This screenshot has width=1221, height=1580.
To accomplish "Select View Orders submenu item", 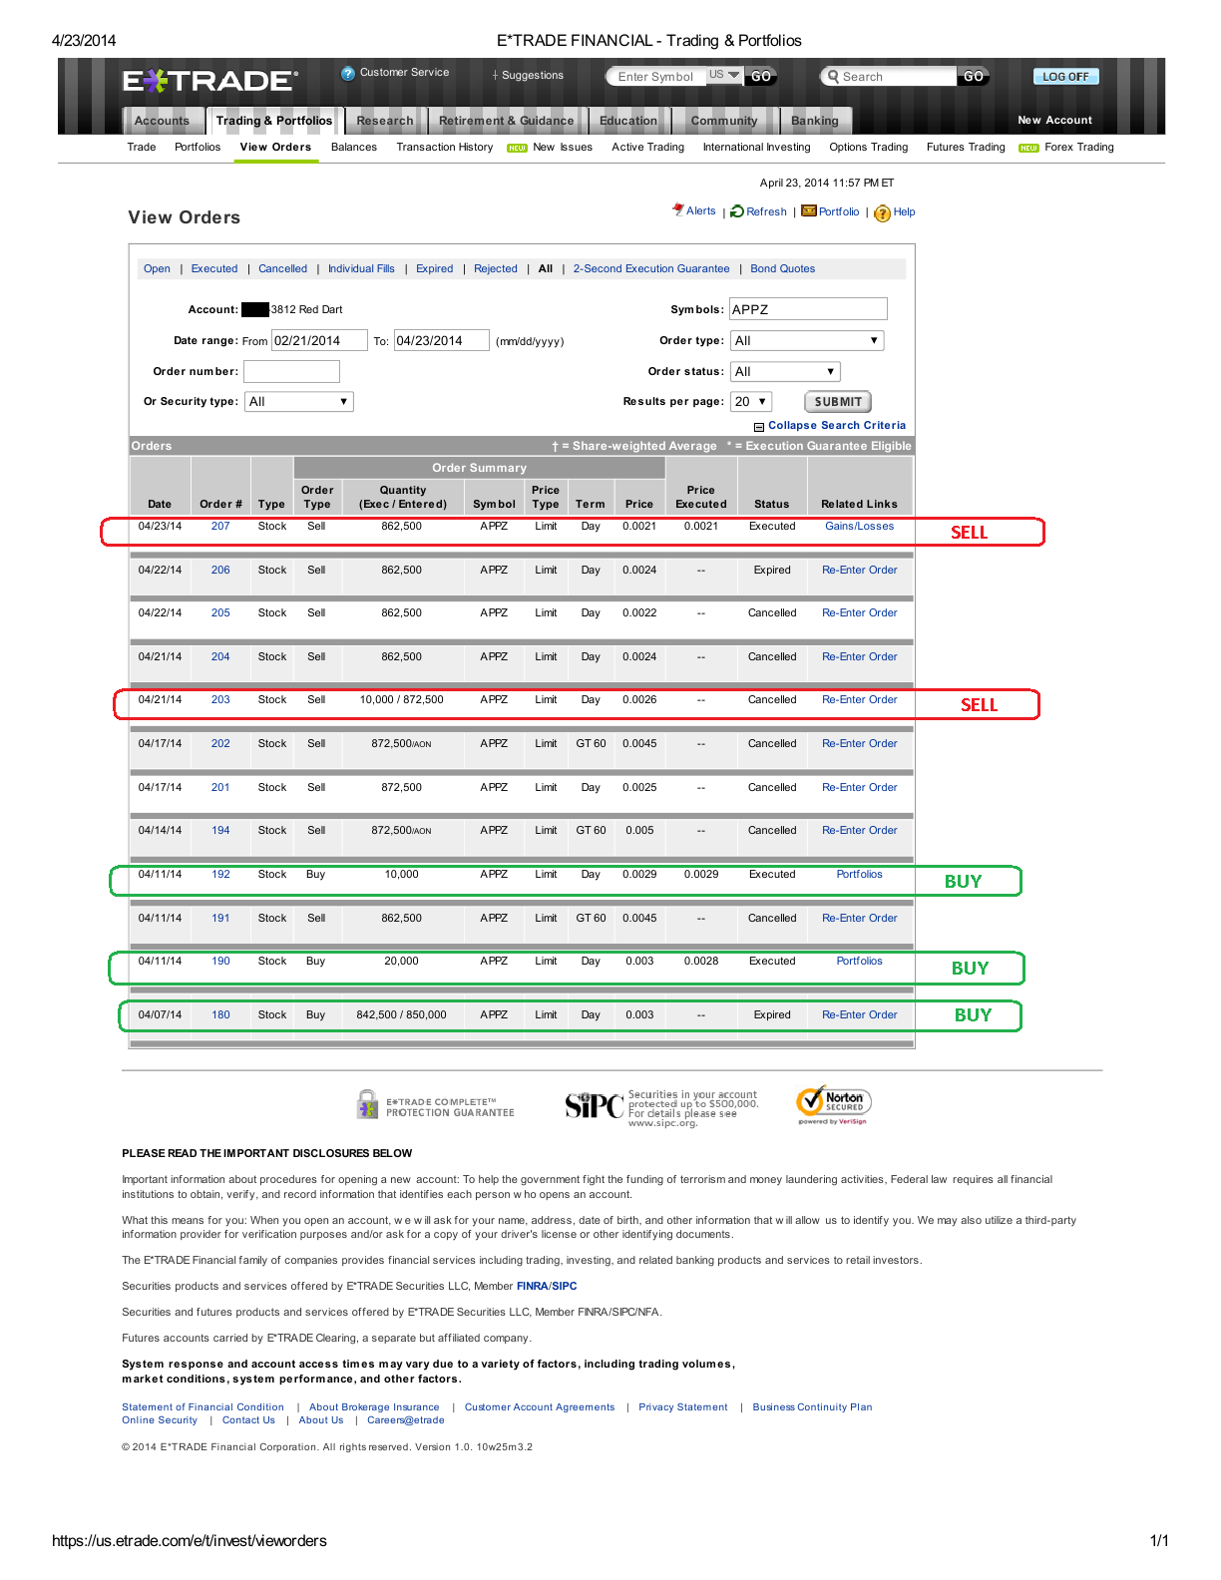I will pyautogui.click(x=275, y=147).
